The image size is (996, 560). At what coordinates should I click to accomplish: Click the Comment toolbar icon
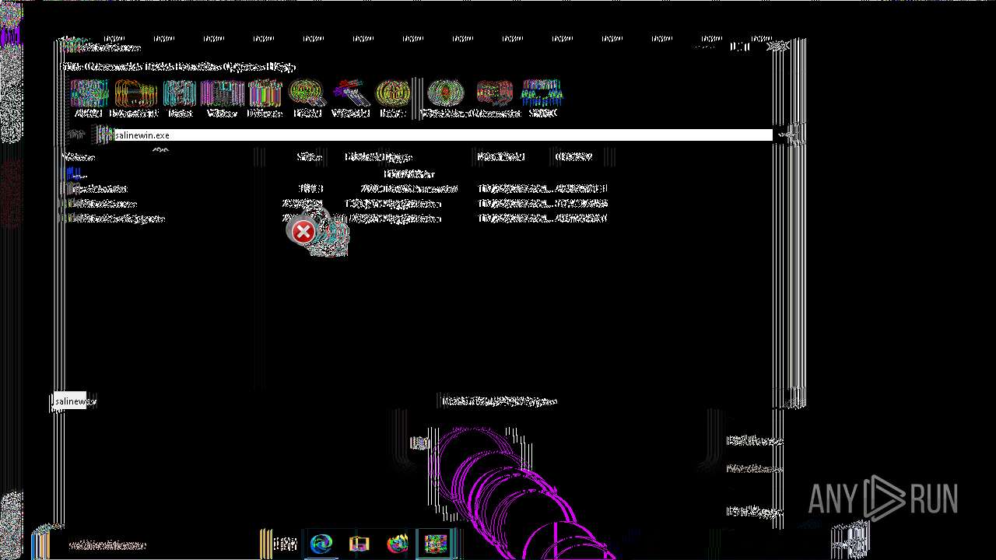(x=495, y=98)
